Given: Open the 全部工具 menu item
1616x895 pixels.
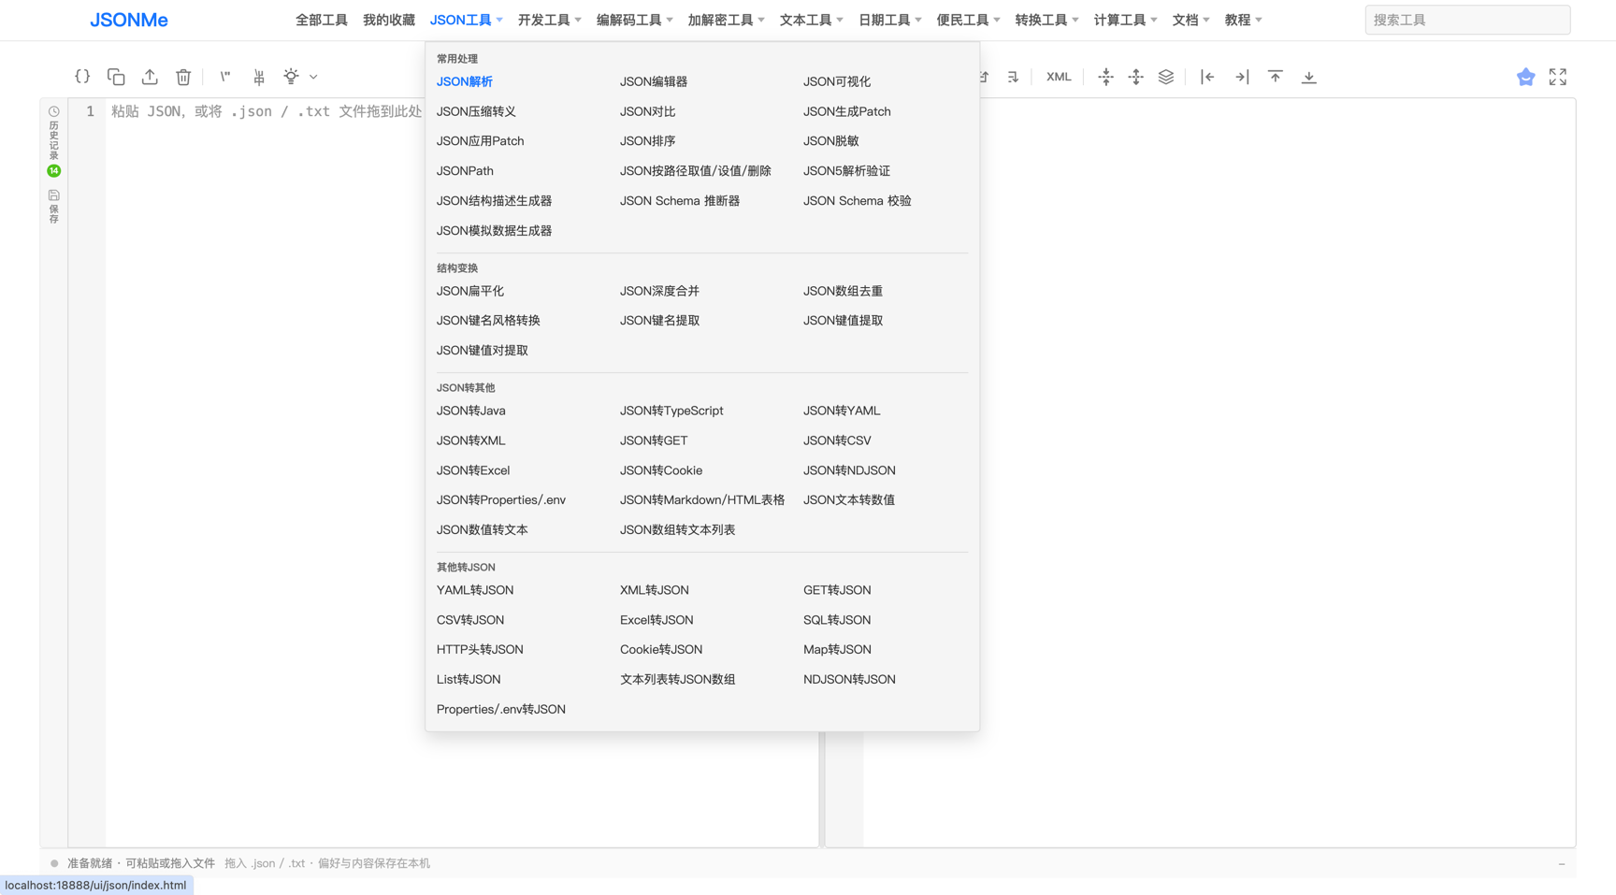Looking at the screenshot, I should coord(322,20).
